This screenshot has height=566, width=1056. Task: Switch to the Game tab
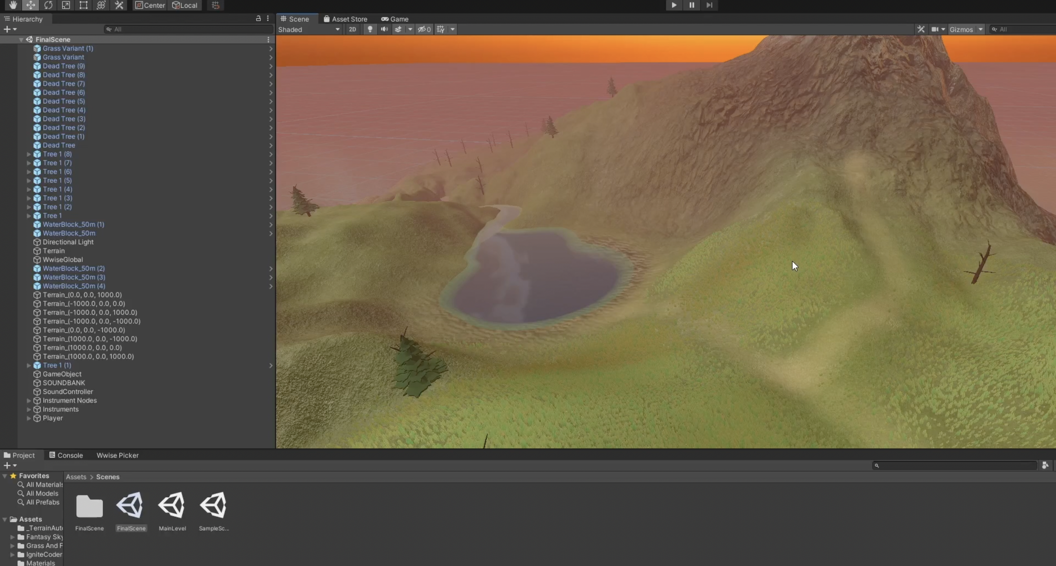(x=395, y=19)
